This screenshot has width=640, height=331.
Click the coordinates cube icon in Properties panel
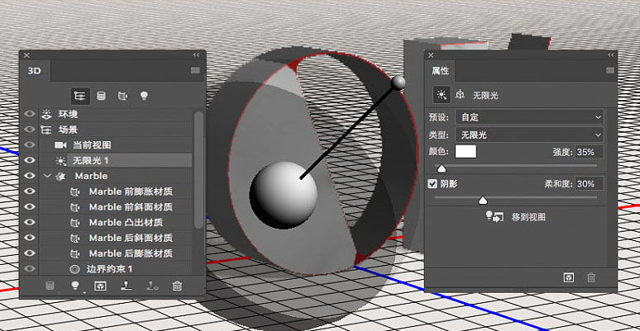click(x=460, y=95)
